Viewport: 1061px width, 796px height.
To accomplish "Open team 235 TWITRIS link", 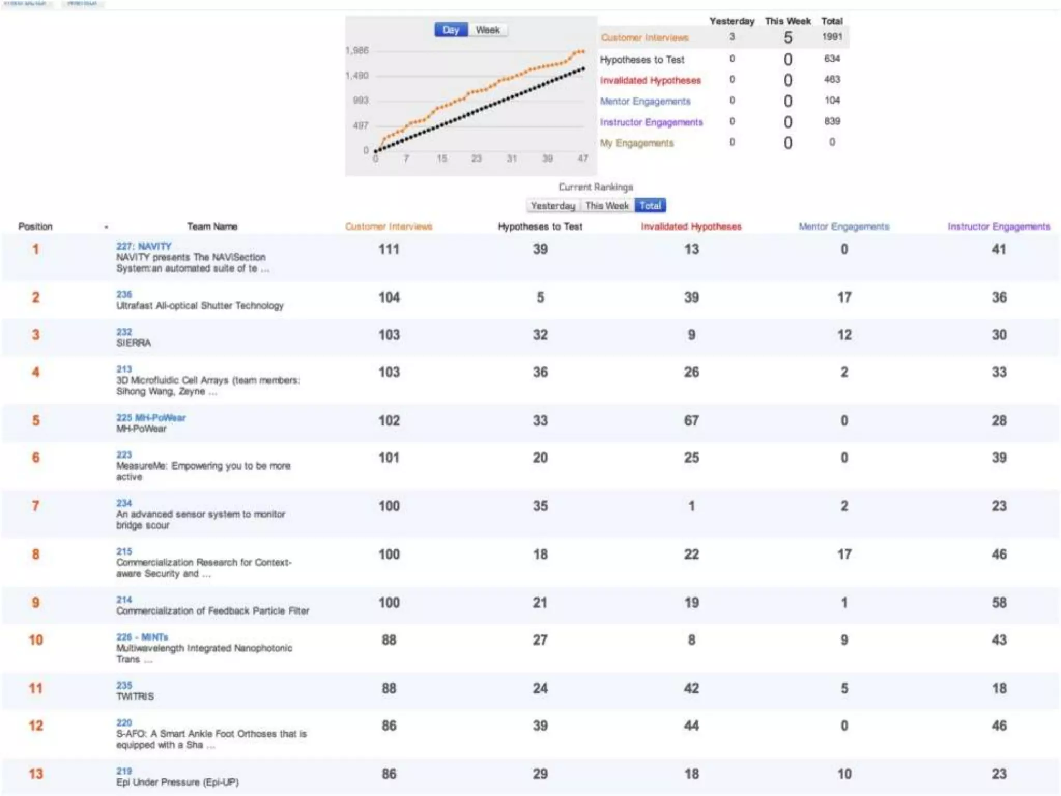I will click(124, 685).
